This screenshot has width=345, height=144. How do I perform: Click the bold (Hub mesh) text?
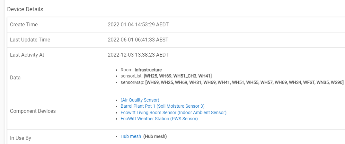tap(155, 136)
